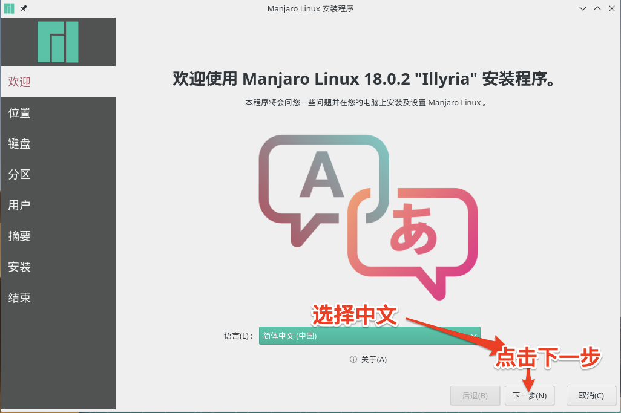Image resolution: width=621 pixels, height=413 pixels.
Task: Minimize the installer window
Action: (x=583, y=8)
